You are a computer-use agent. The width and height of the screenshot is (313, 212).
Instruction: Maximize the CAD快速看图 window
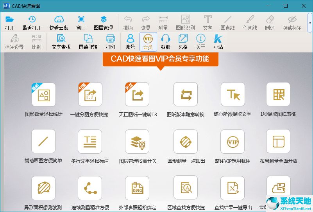[x=286, y=6]
